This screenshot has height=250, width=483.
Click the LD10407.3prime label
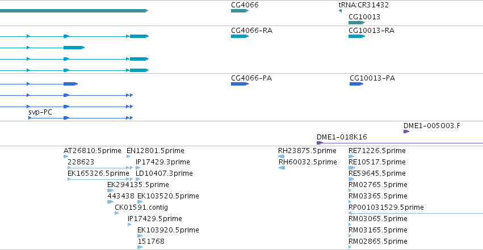point(164,173)
